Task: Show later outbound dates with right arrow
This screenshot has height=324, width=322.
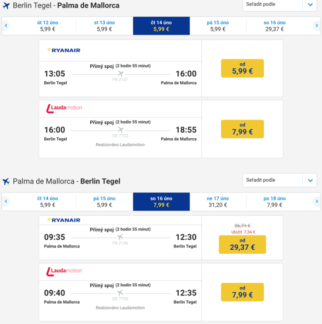Action: (317, 26)
